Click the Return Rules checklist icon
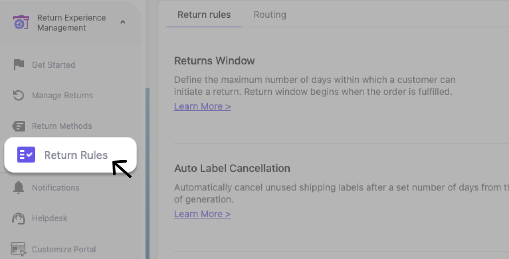Viewport: 509px width, 259px height. click(26, 155)
